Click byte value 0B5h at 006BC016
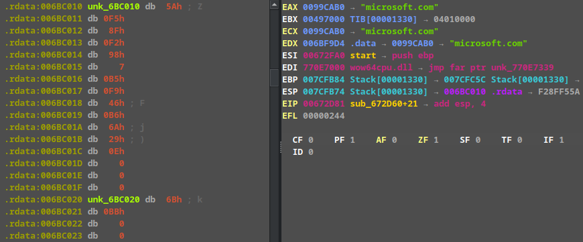The height and width of the screenshot is (242, 583). (x=114, y=79)
